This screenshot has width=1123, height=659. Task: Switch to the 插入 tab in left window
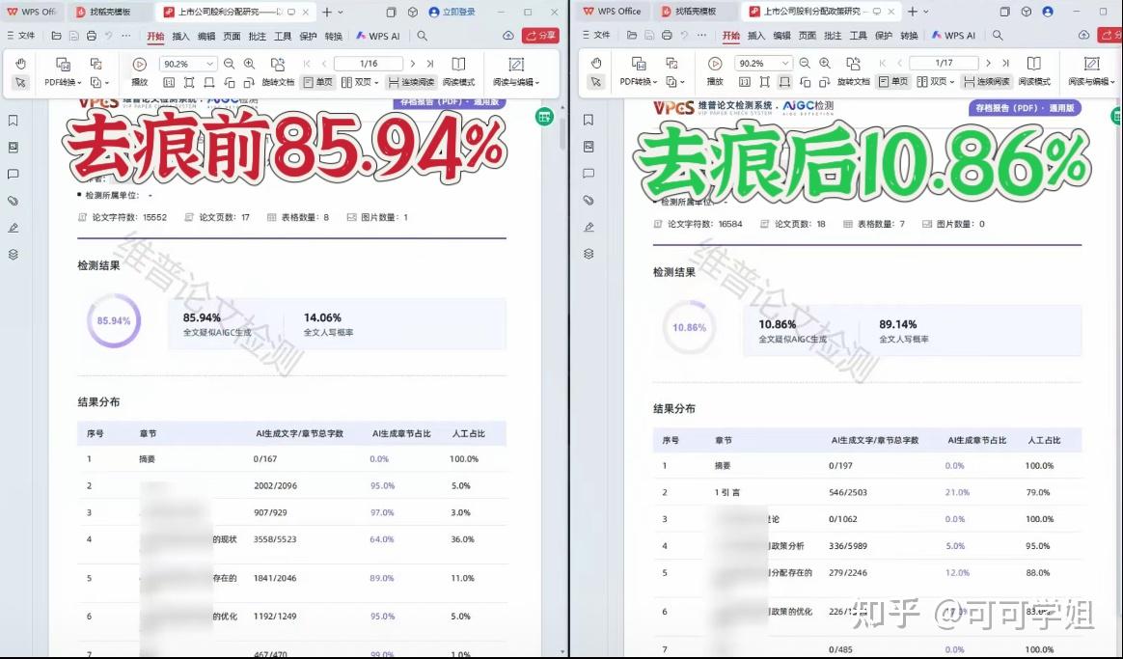click(181, 36)
